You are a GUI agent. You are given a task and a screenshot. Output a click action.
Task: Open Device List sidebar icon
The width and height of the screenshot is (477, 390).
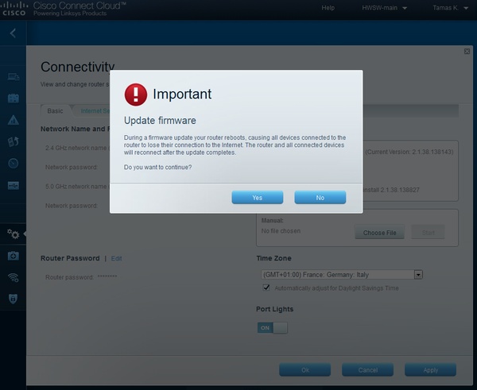[13, 77]
